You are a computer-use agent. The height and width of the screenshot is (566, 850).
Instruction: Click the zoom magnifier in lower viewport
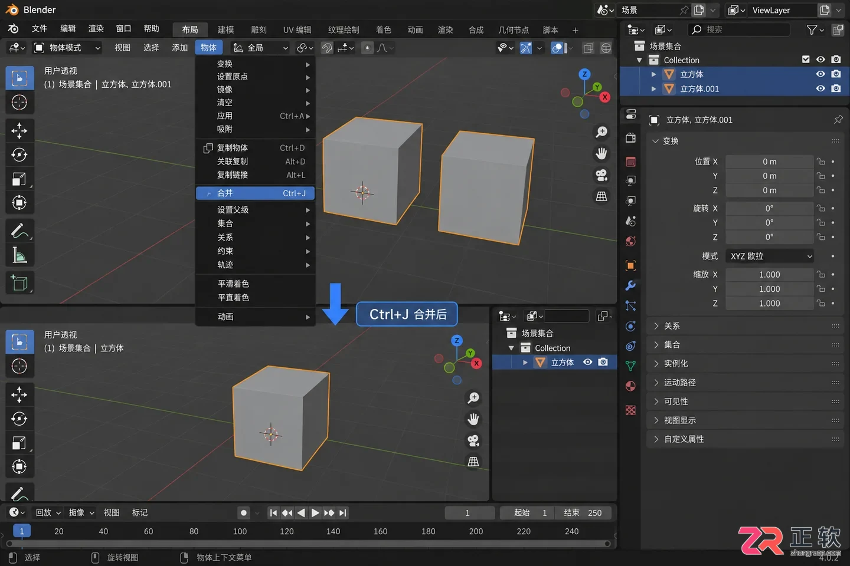[x=473, y=398]
